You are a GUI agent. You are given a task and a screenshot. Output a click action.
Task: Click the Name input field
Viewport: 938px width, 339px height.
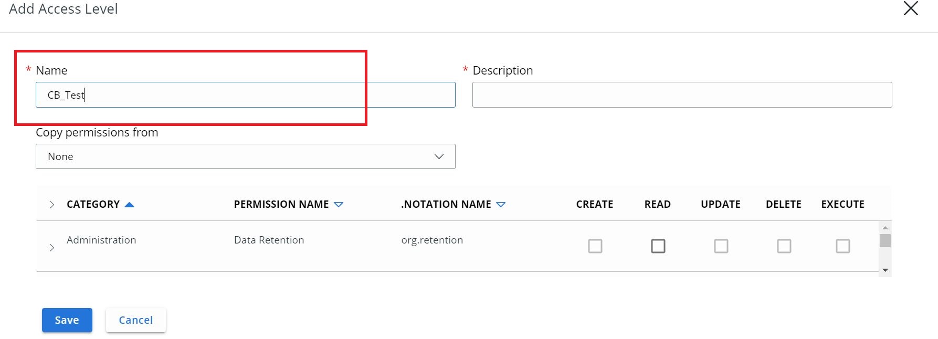[x=245, y=95]
